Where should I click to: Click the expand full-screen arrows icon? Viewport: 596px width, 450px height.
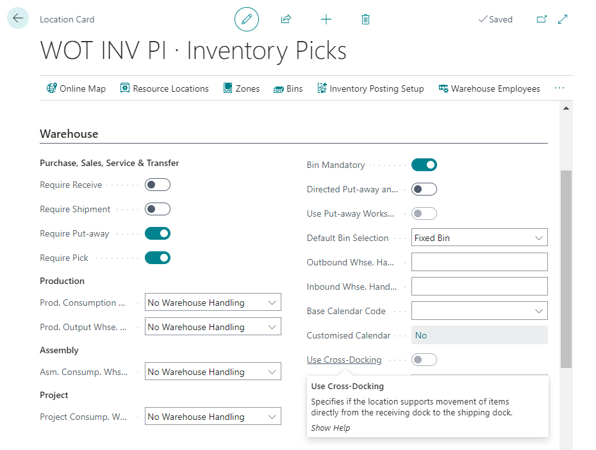563,19
